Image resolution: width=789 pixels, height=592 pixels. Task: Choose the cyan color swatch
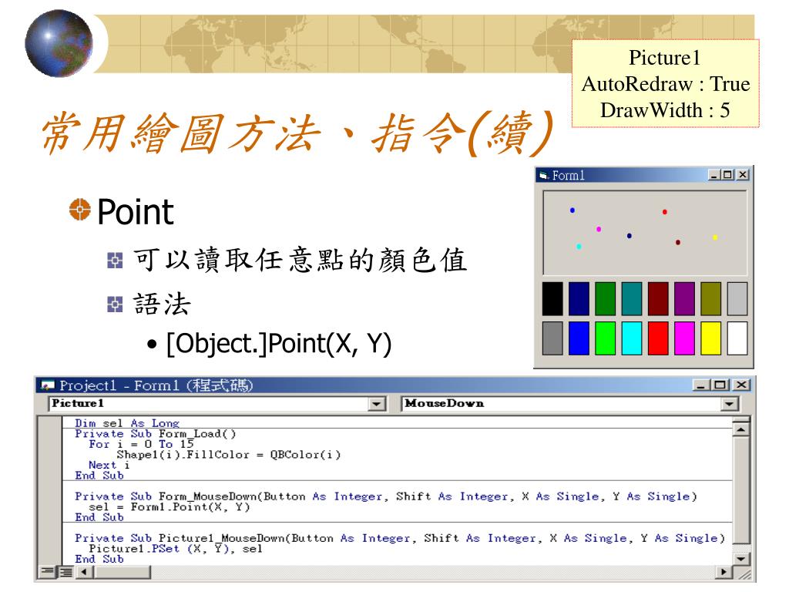tap(632, 339)
